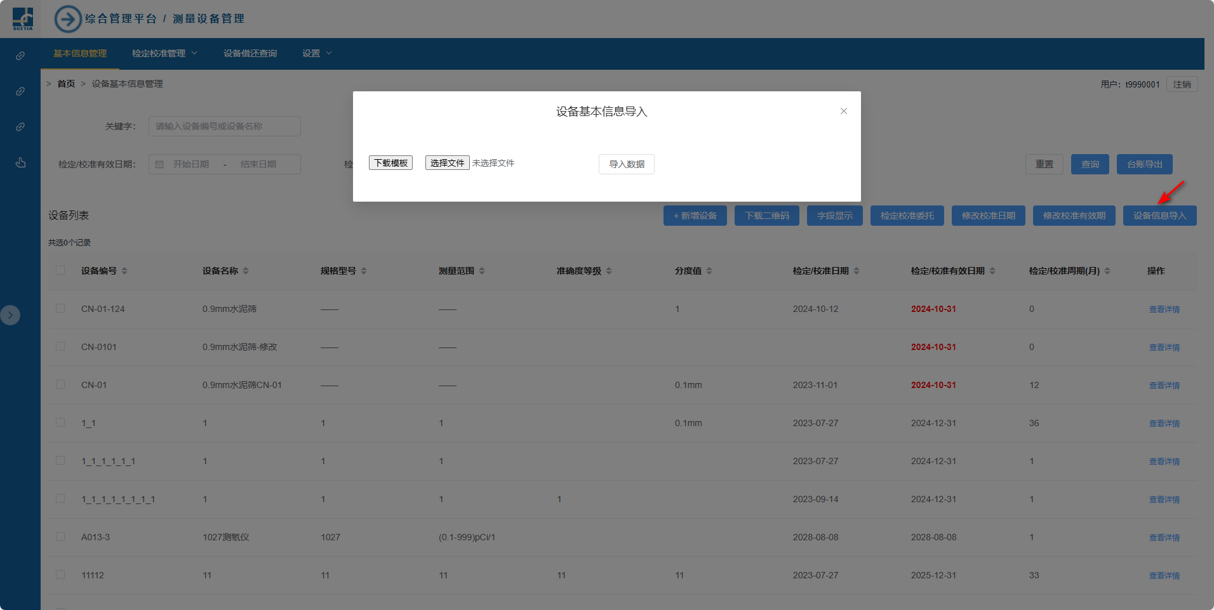Click the 下载模板 button in dialog
This screenshot has width=1214, height=610.
pos(390,163)
